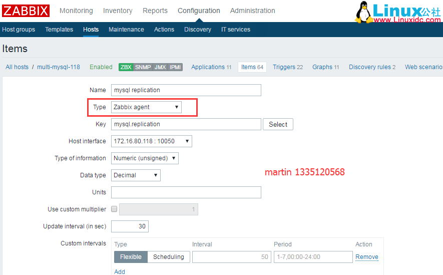Go to Hosts section

click(x=91, y=30)
